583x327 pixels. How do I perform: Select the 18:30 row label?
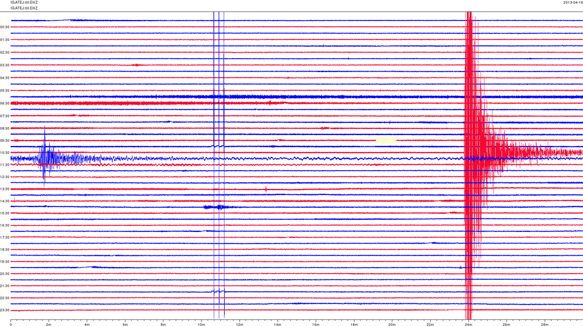(5, 250)
